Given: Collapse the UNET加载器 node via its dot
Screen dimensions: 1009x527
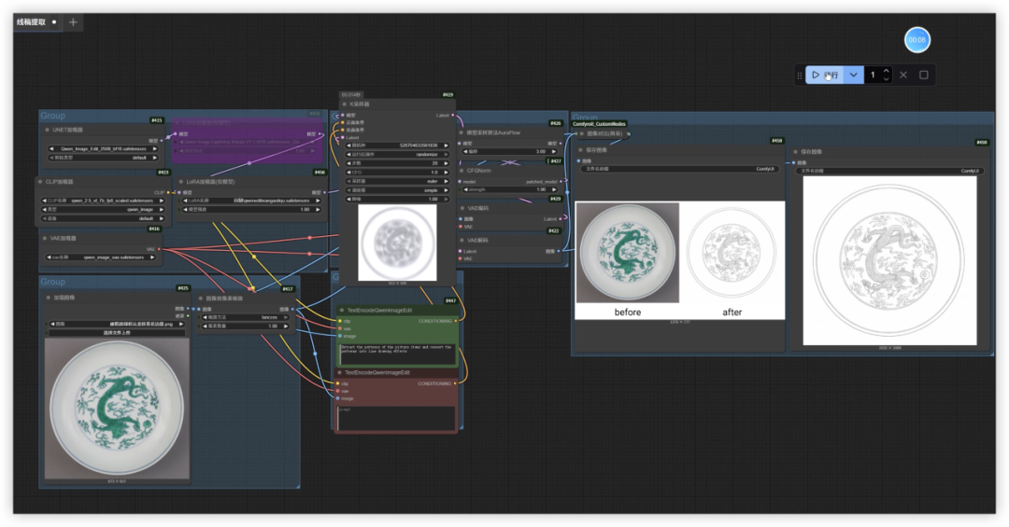Looking at the screenshot, I should pyautogui.click(x=47, y=130).
